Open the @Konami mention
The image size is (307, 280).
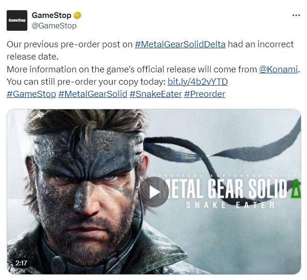click(279, 70)
